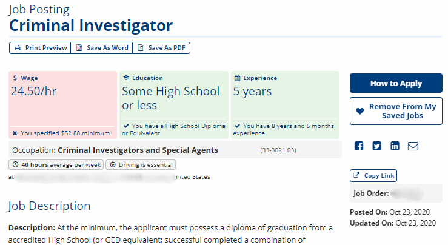
Task: Open Print Preview of the posting
Action: [40, 48]
